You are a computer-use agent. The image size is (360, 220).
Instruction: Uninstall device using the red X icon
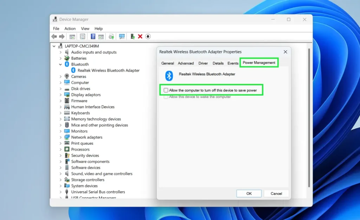tap(140, 36)
